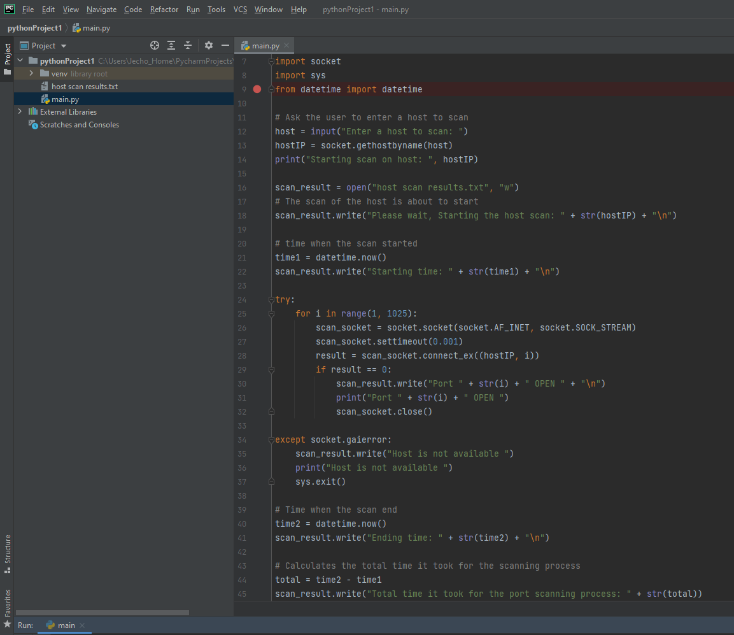Open the Navigate menu

pyautogui.click(x=101, y=10)
